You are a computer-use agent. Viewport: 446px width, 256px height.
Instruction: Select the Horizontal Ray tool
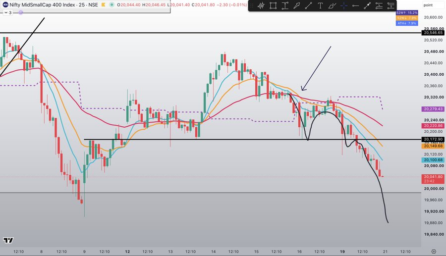tap(355, 5)
